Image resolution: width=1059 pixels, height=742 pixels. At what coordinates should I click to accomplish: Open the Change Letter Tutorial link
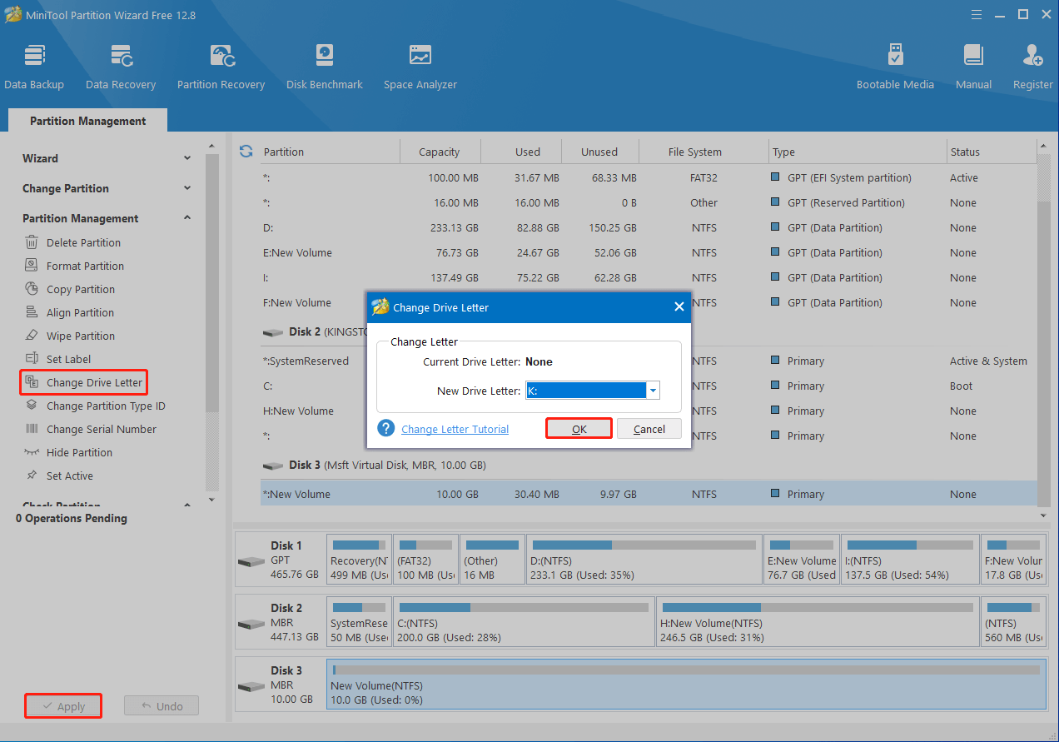click(455, 429)
